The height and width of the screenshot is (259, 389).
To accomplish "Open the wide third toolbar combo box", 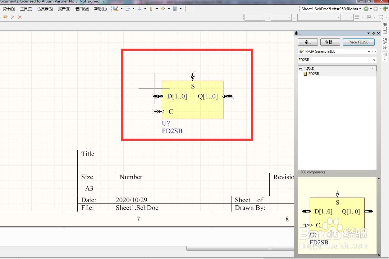I will click(319, 17).
